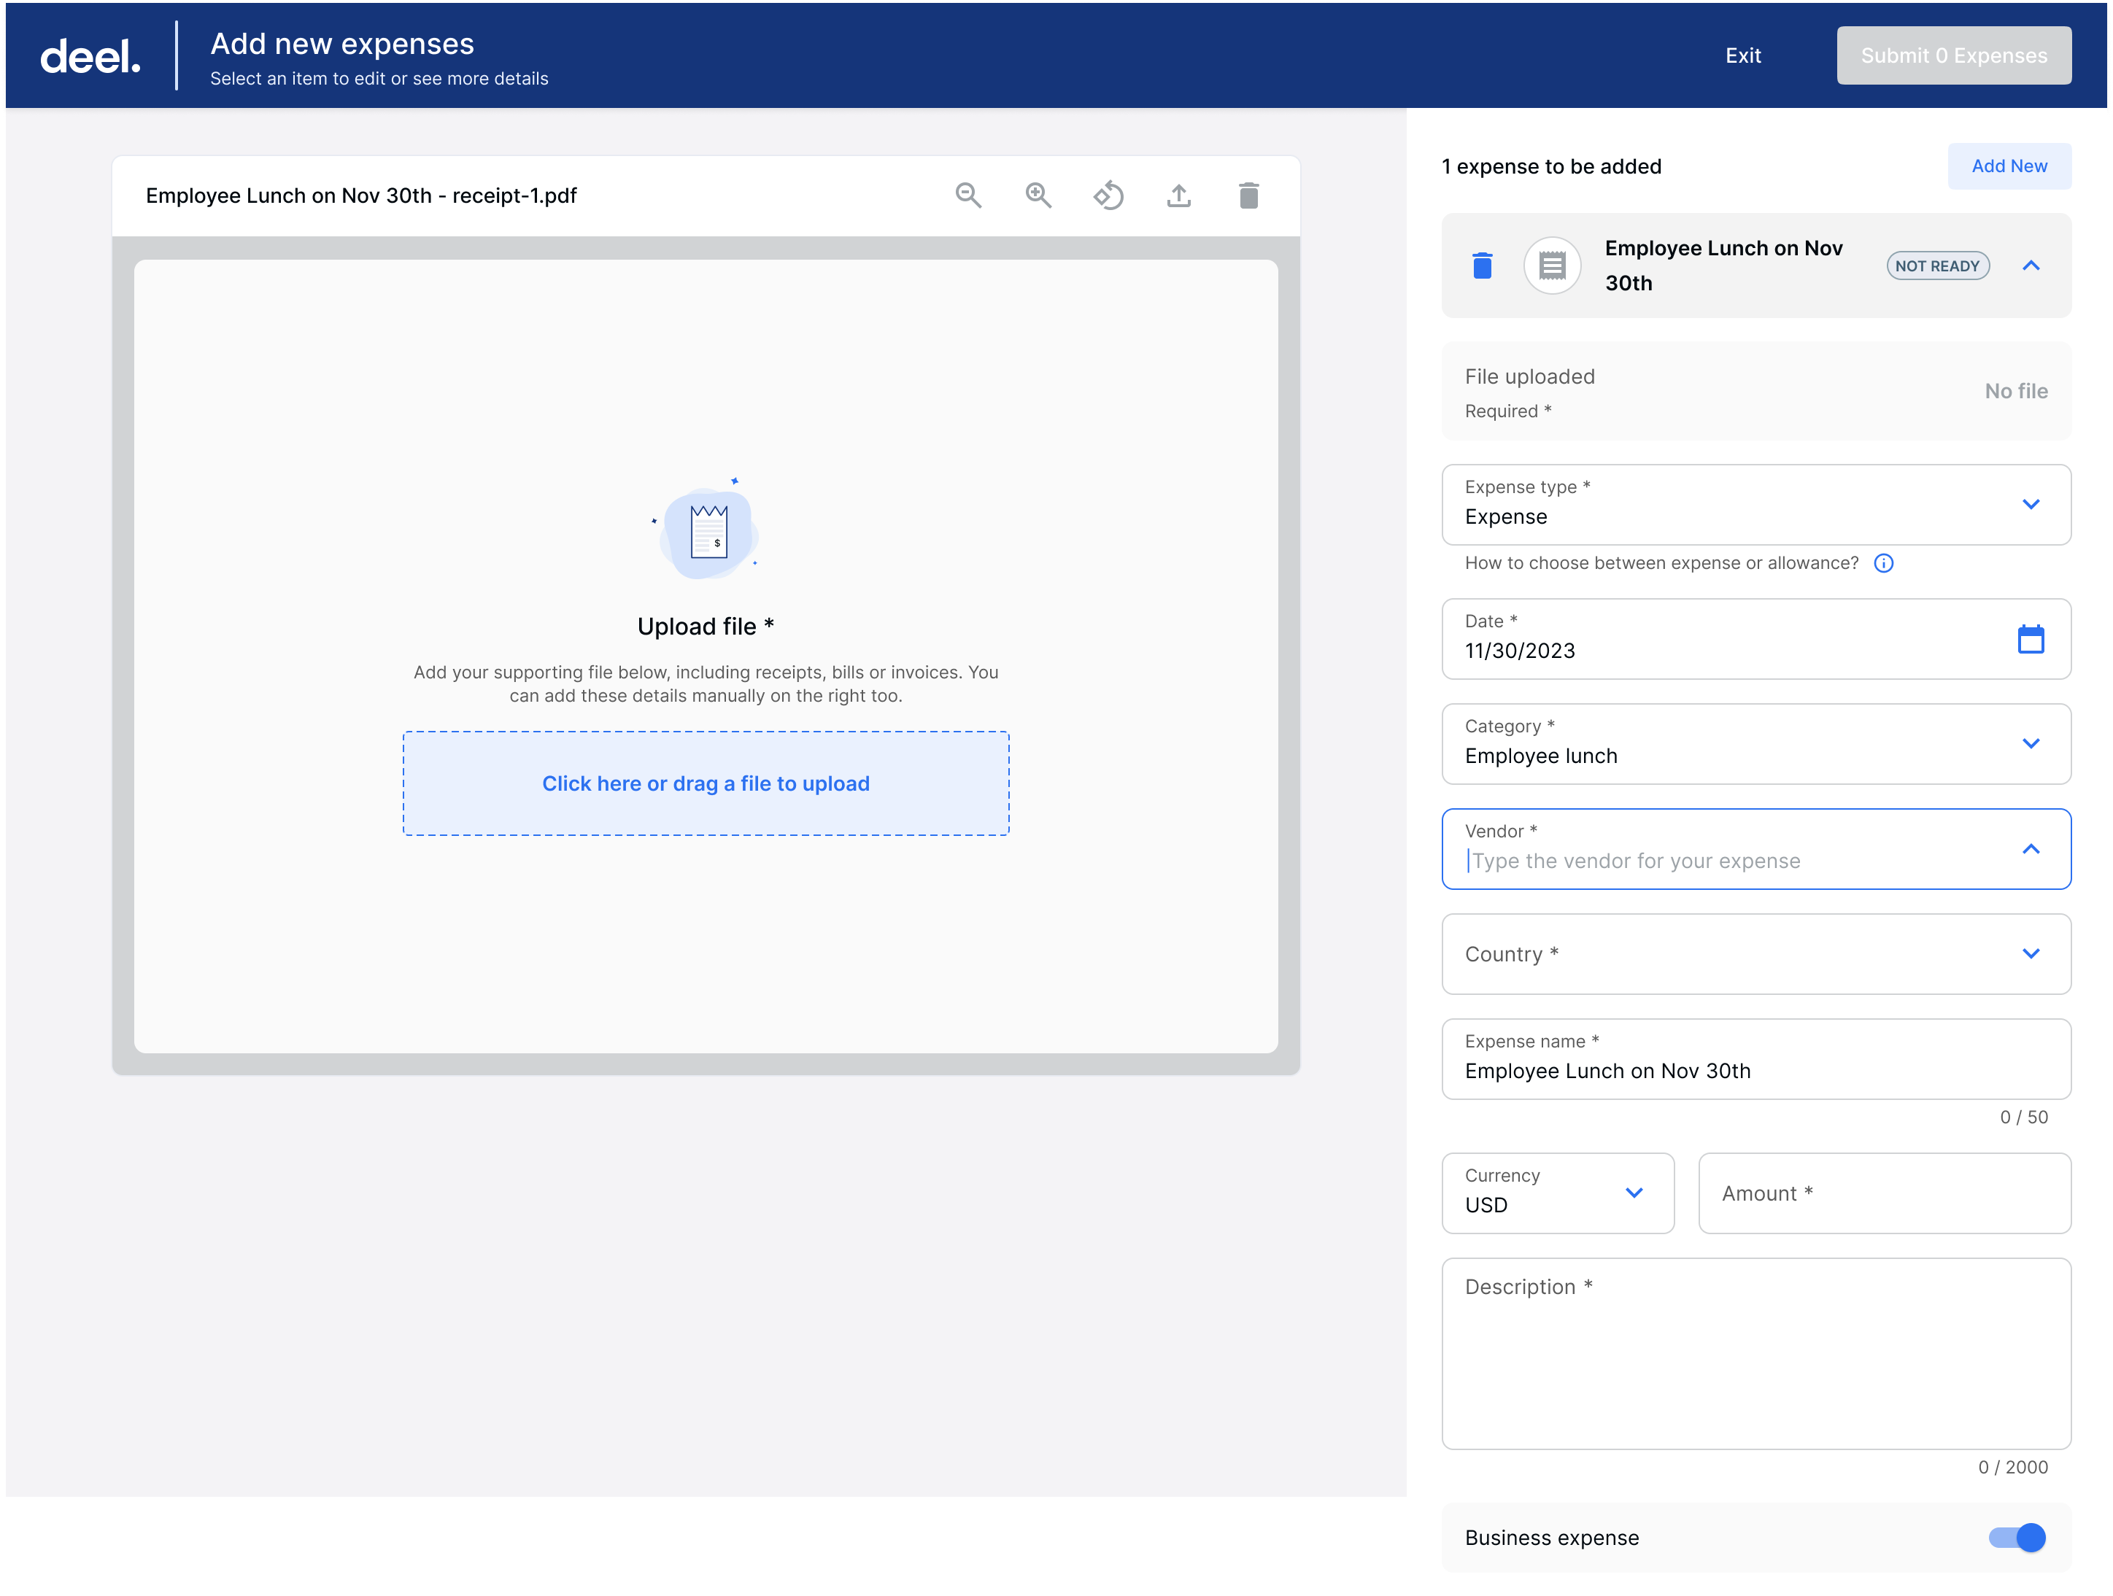Open the calendar picker for Date
This screenshot has width=2113, height=1596.
coord(2030,639)
